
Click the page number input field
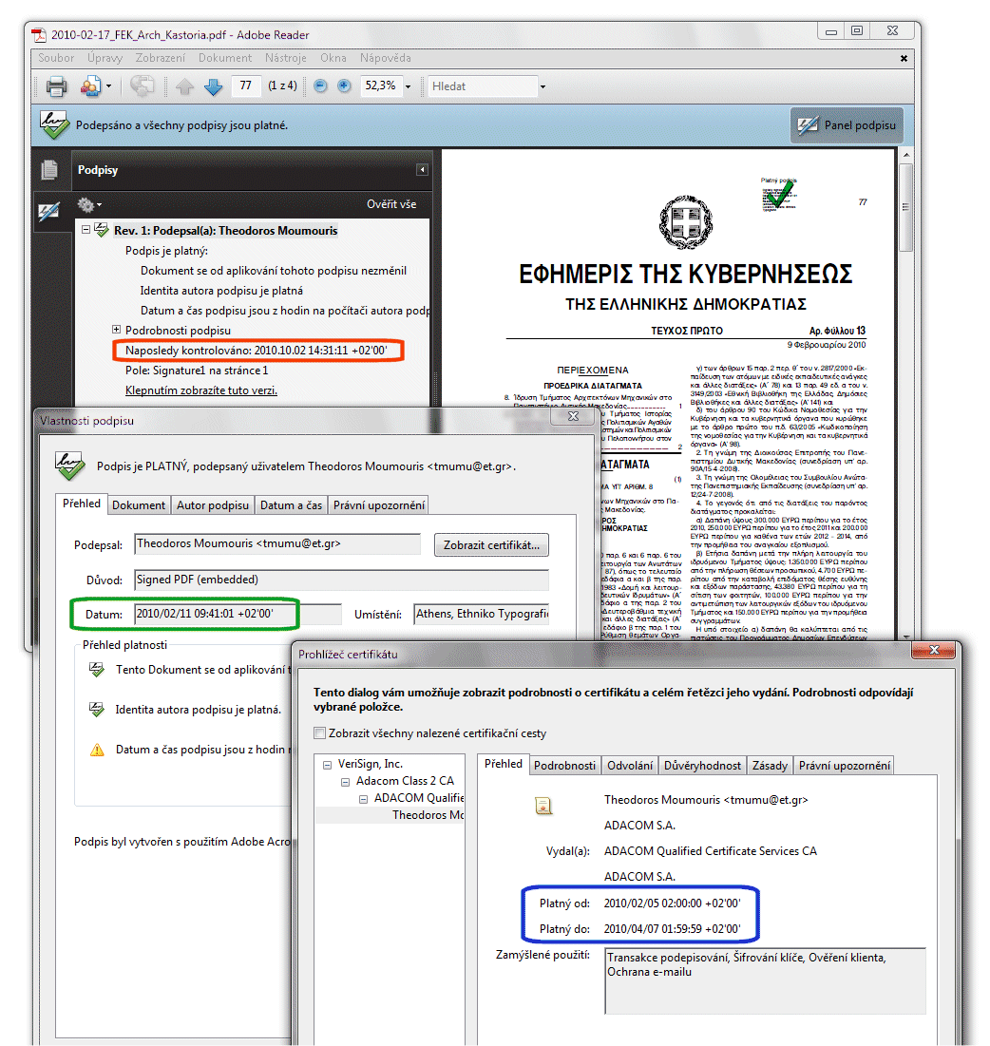pyautogui.click(x=245, y=86)
